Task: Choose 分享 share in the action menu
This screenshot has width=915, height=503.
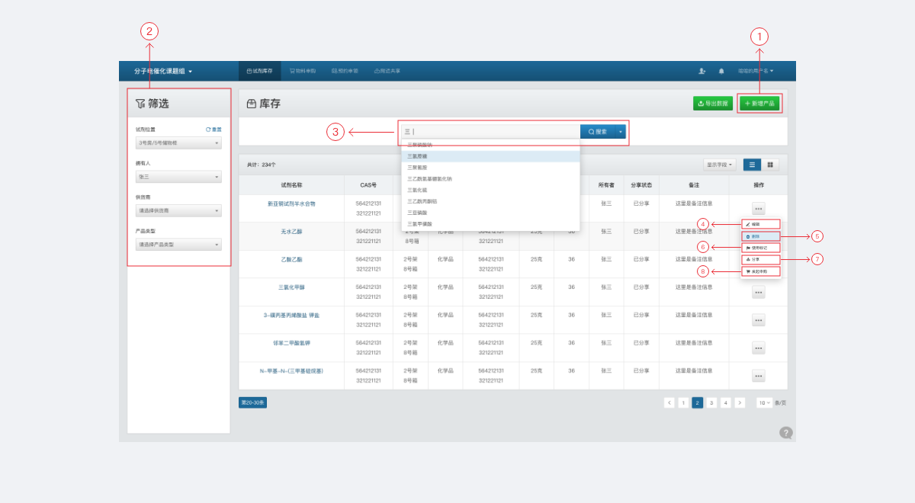Action: tap(761, 260)
